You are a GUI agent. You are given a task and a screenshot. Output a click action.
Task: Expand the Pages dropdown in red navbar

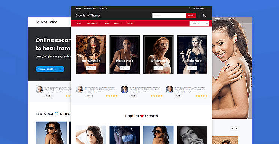pyautogui.click(x=118, y=23)
